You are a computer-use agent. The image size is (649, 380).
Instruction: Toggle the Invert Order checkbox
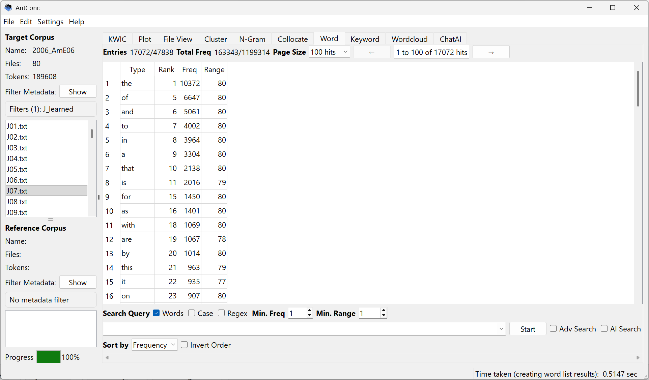point(184,345)
